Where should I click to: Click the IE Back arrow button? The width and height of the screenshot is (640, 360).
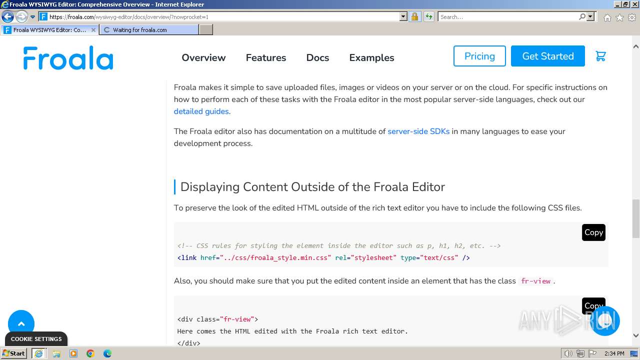pos(7,16)
